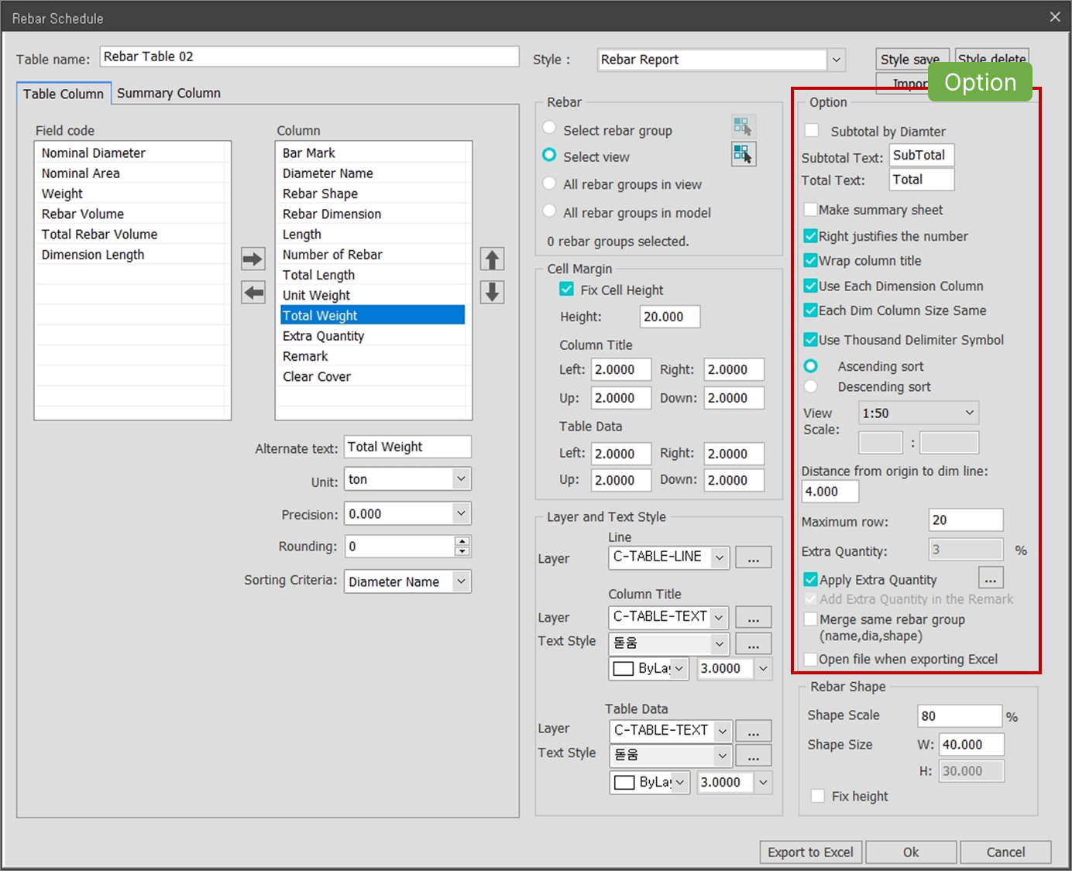Screen dimensions: 1072x871
Task: Click the Ok button
Action: tap(911, 852)
